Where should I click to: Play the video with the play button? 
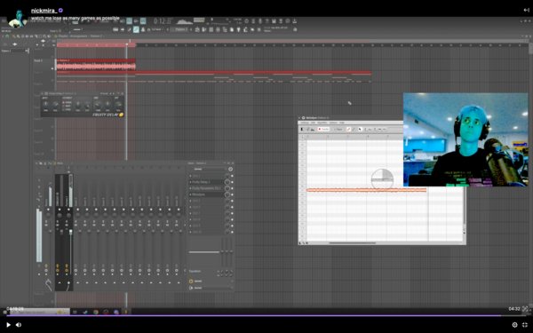click(x=9, y=325)
